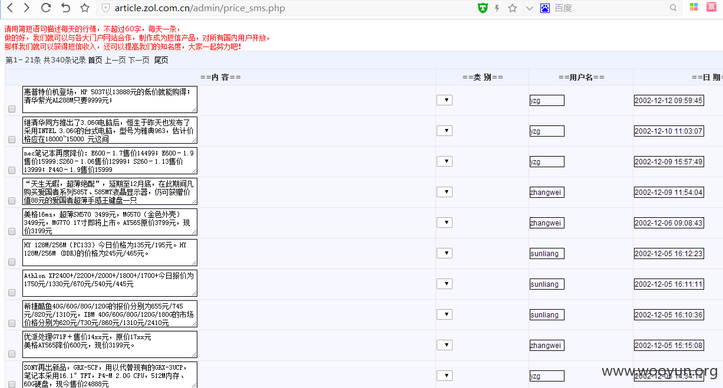Open the SONY再出新品 row category dropdown
The image size is (723, 388).
444,376
